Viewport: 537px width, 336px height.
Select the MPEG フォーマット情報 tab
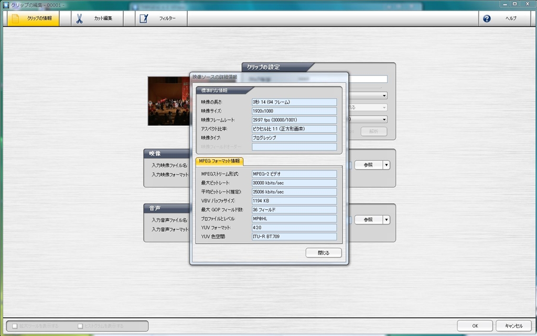(x=219, y=161)
